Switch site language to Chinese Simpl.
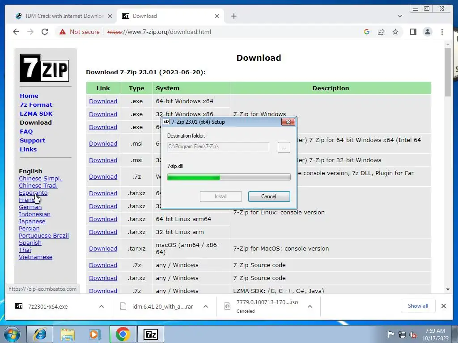The height and width of the screenshot is (343, 458). pos(40,179)
